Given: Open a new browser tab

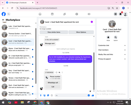Looking at the screenshot, I should point(37,3).
